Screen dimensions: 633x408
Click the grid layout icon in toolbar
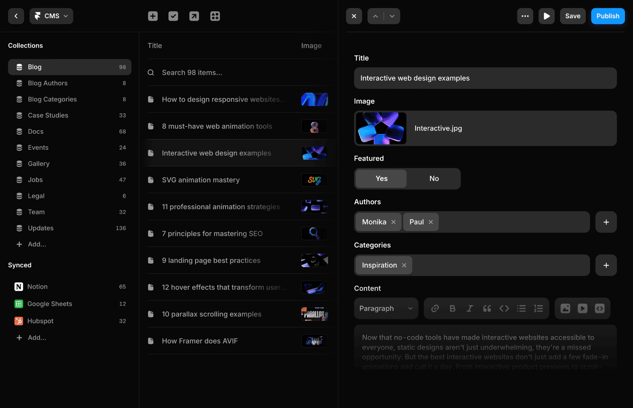[x=215, y=16]
